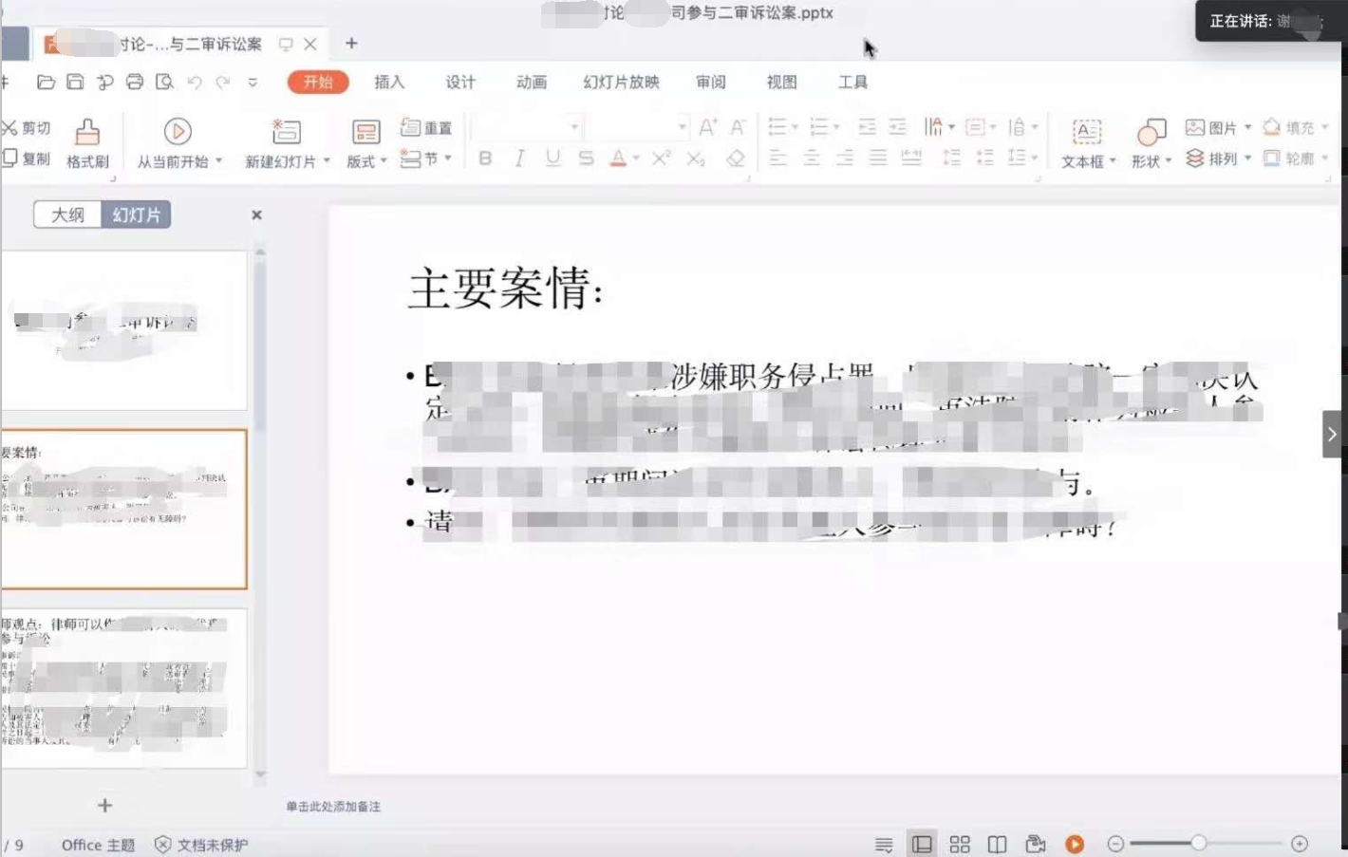The height and width of the screenshot is (857, 1348).
Task: Align text left
Action: pos(778,158)
